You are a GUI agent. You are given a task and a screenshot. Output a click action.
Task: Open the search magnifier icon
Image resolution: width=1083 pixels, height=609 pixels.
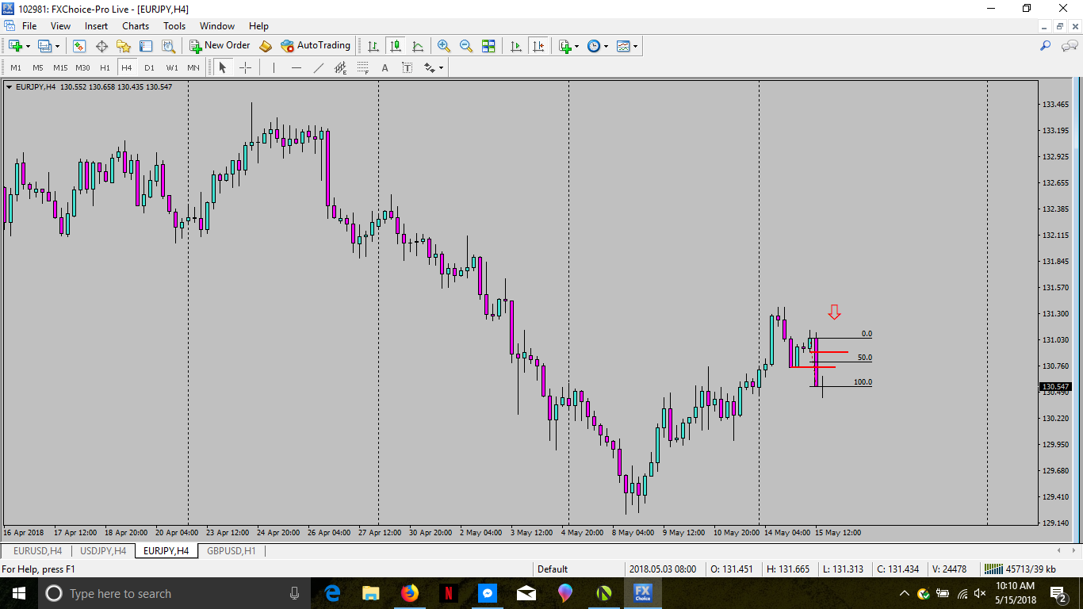[1046, 46]
